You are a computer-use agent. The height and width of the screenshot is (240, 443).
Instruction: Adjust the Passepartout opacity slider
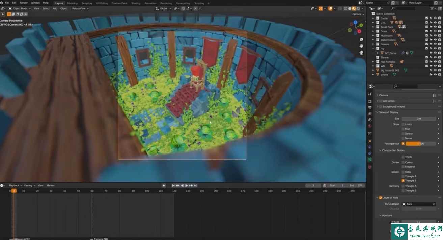pos(420,144)
